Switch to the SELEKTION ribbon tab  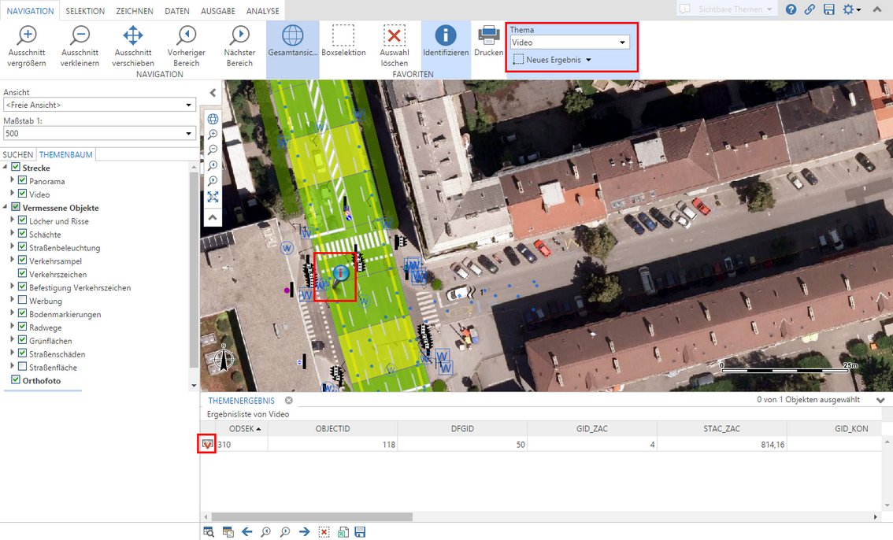(x=85, y=11)
